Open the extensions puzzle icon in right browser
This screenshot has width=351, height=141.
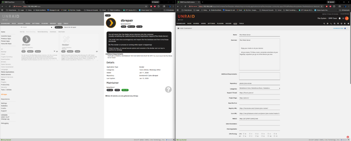[334, 6]
